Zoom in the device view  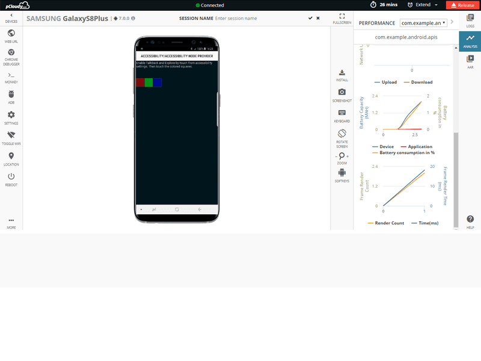point(348,156)
